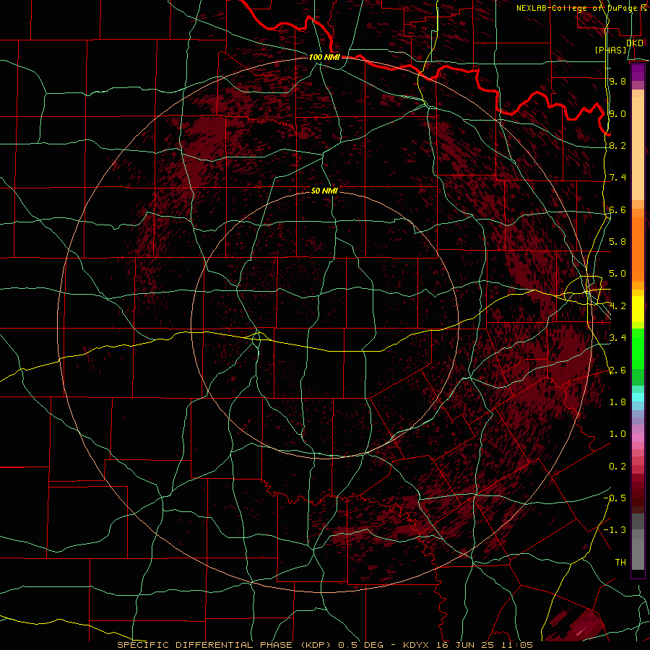Select the [PHAS] label above the color bar
The image size is (650, 650).
coord(610,51)
